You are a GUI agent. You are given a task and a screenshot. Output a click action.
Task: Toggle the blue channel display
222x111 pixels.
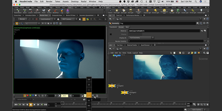pos(33,95)
